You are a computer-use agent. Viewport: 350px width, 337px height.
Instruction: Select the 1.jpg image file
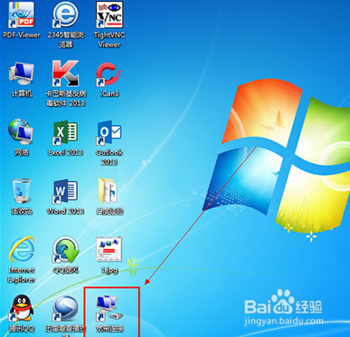[x=109, y=255]
